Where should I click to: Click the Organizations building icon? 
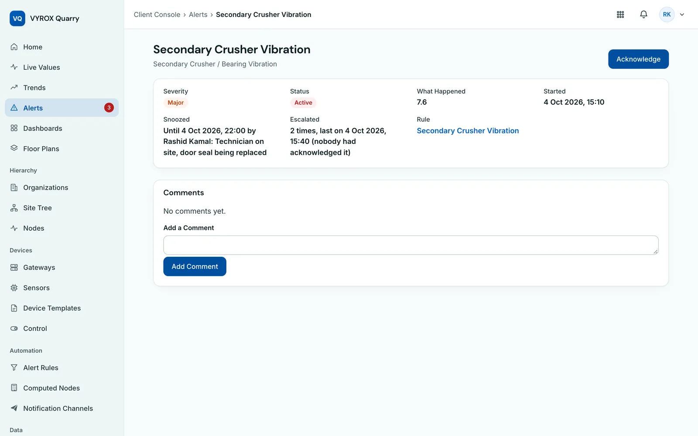click(x=14, y=187)
